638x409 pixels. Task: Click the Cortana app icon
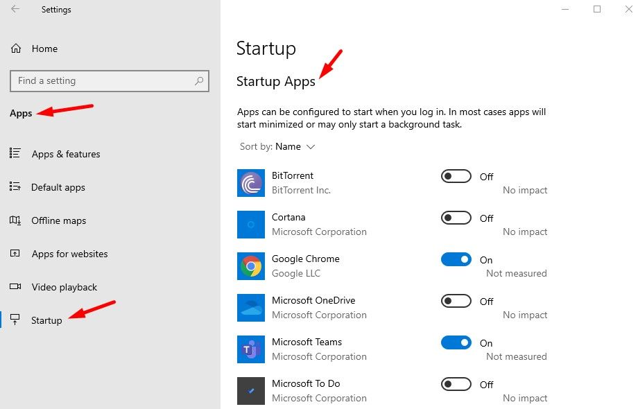tap(250, 225)
